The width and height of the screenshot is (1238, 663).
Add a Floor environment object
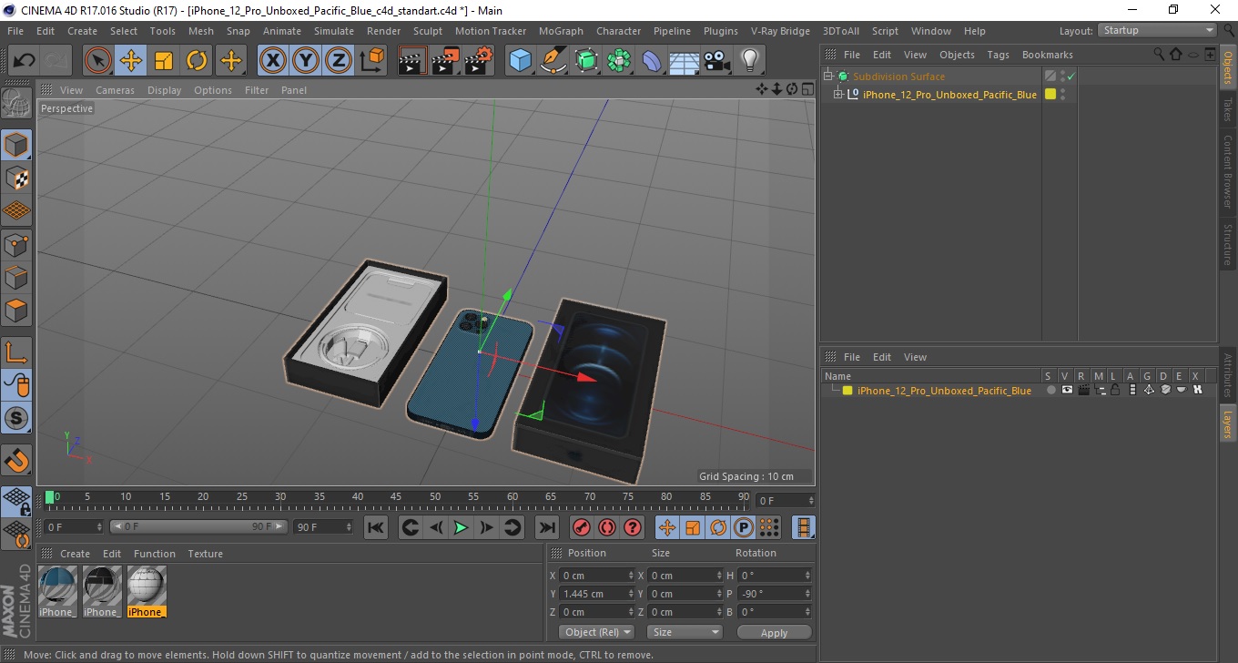tap(685, 61)
